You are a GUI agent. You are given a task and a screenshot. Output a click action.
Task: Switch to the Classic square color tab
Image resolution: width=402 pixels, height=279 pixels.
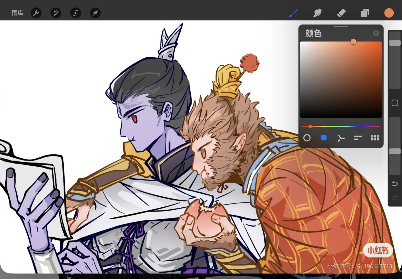324,138
